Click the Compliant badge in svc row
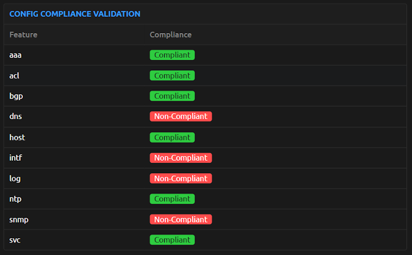 click(x=172, y=240)
